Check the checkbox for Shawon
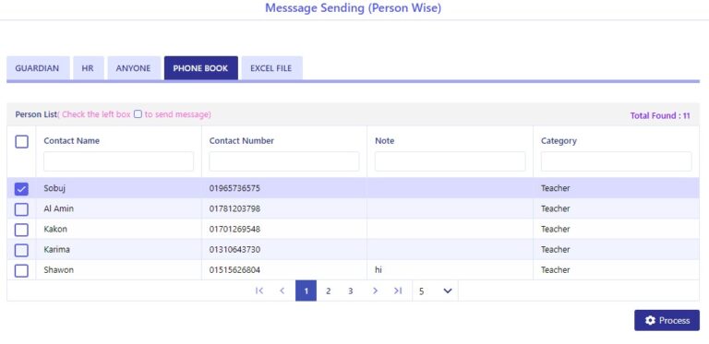Image resolution: width=709 pixels, height=344 pixels. tap(21, 270)
